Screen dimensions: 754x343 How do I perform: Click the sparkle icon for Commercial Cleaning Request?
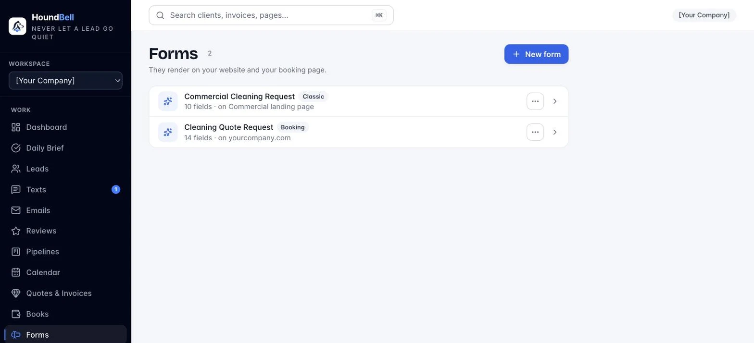click(168, 101)
